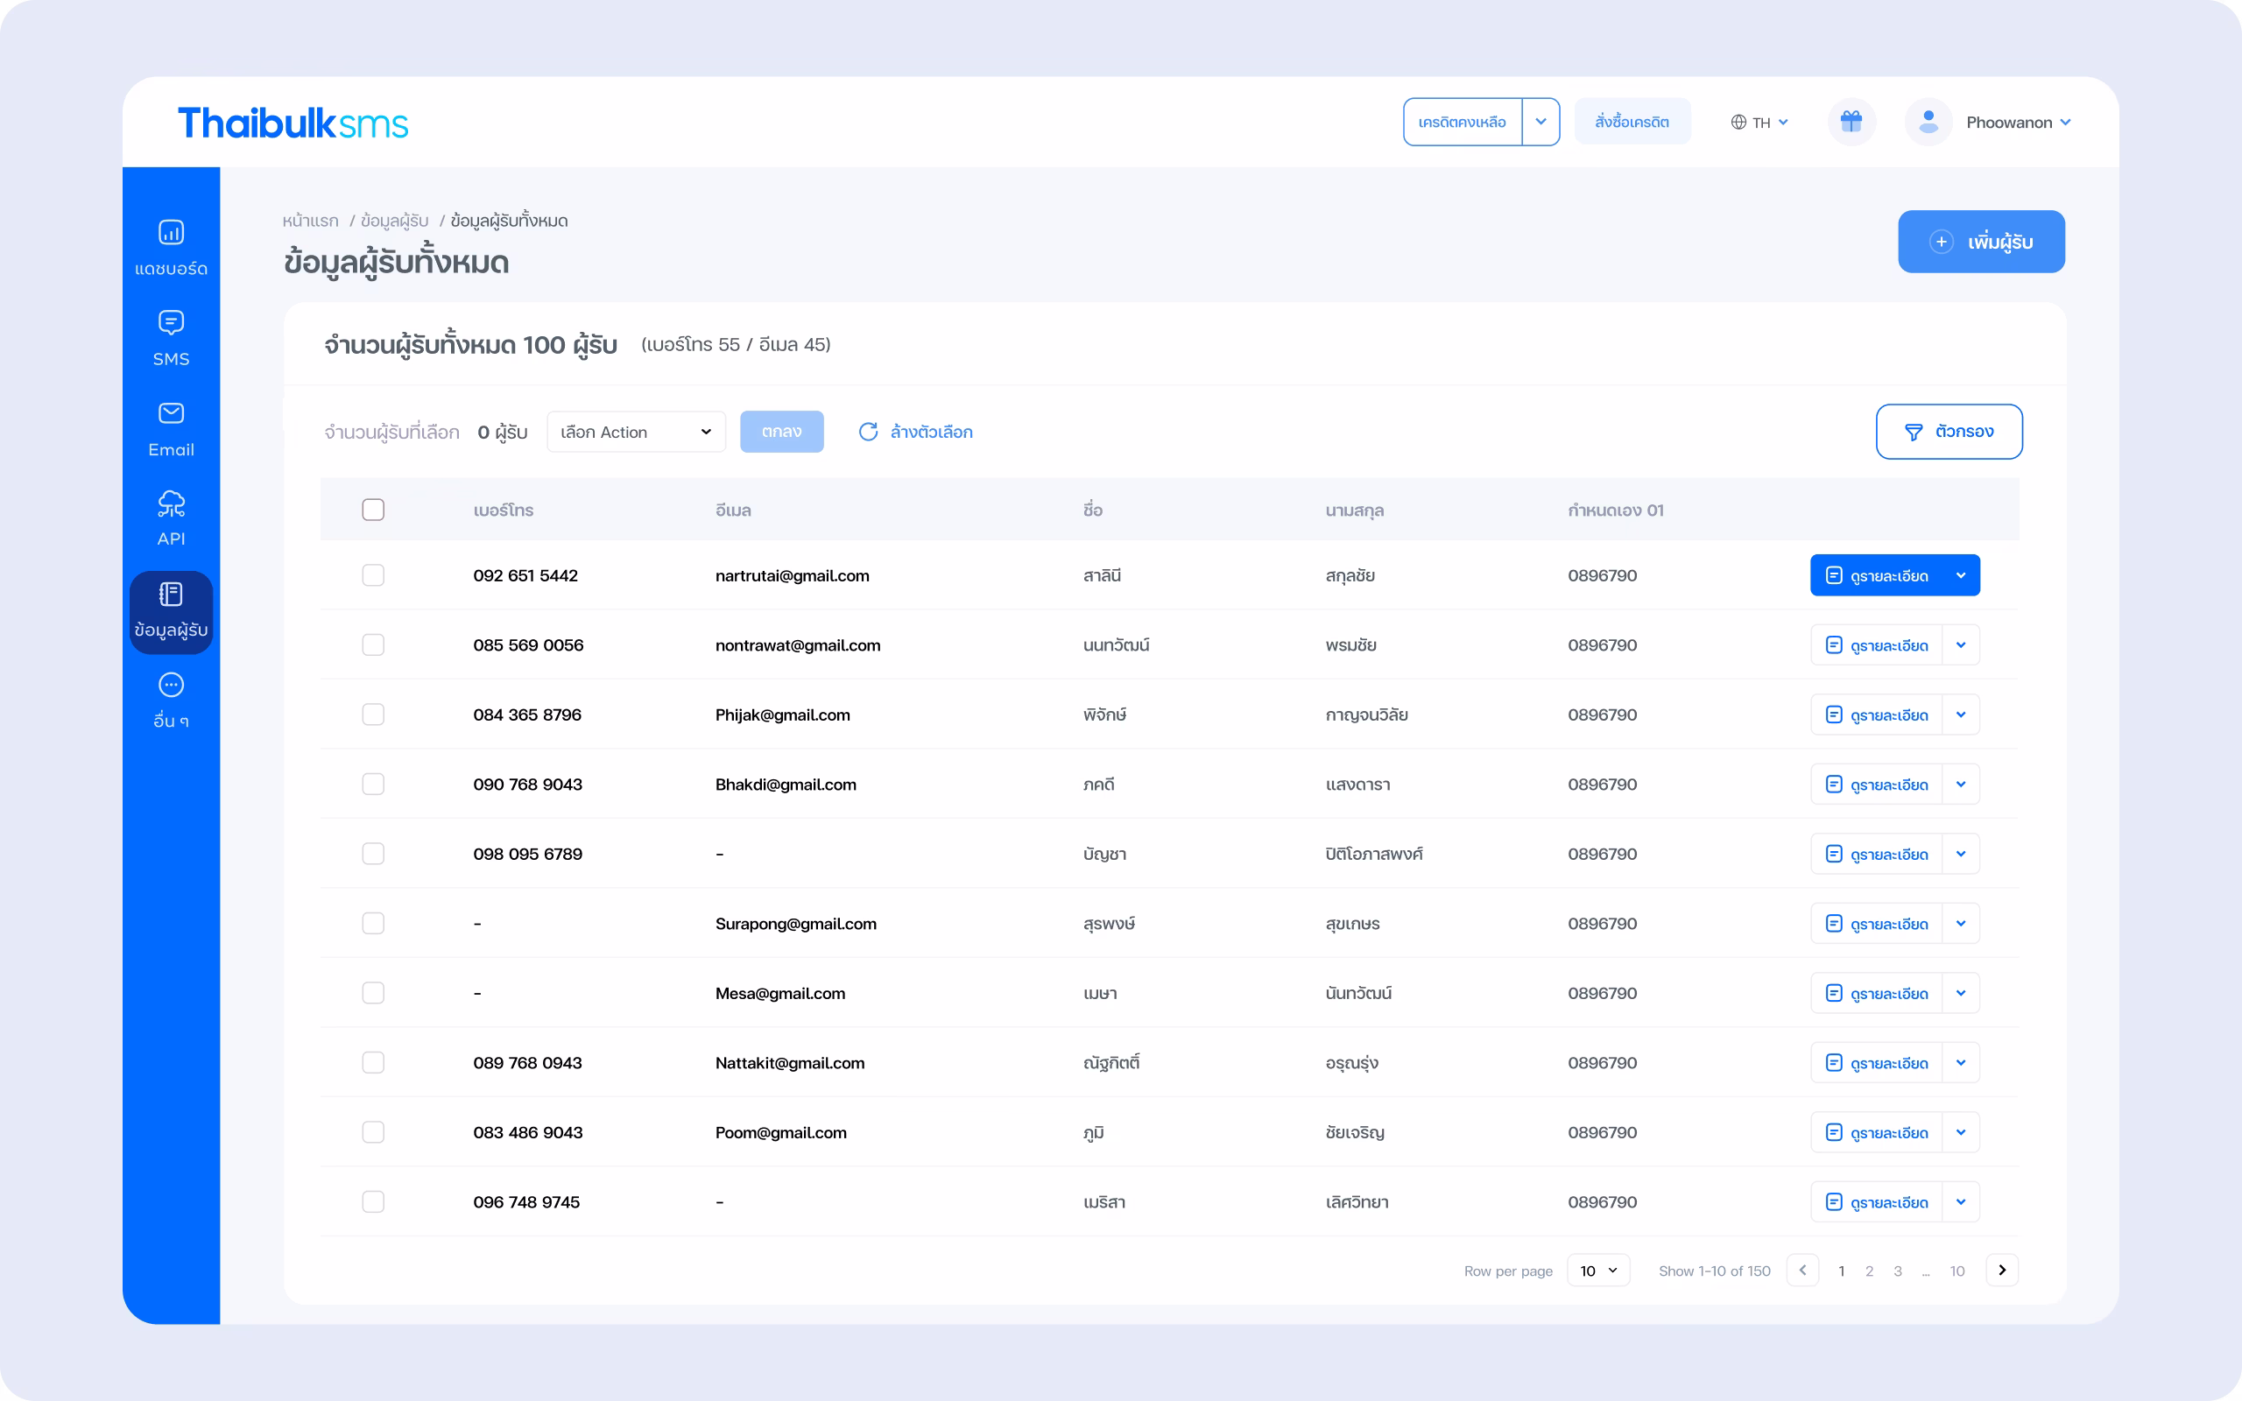Open the 'อื่น ๆ' more options icon
The image size is (2242, 1401).
[172, 686]
